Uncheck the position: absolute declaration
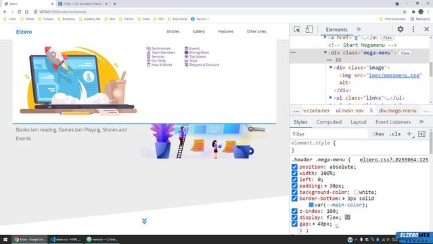Viewport: 433px width, 244px height. click(294, 167)
